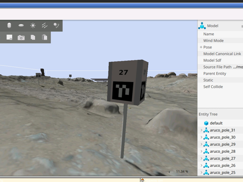Expand the aruco_pole_25 tree node
The image size is (243, 182).
pos(201,172)
